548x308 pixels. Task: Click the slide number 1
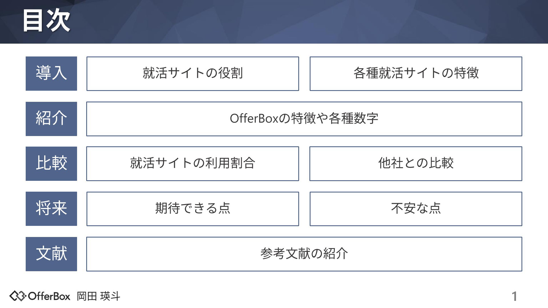coord(514,297)
